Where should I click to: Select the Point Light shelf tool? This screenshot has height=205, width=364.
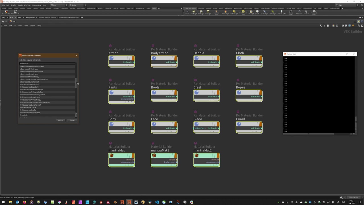(x=194, y=12)
